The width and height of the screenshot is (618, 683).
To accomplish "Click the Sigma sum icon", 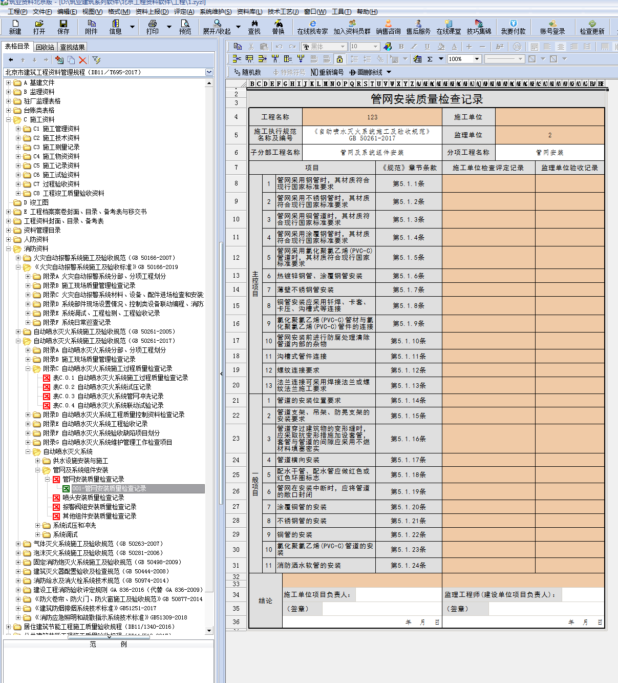I will coord(430,59).
